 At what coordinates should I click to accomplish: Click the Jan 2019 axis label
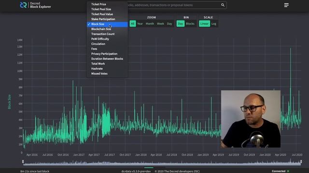click(x=203, y=155)
